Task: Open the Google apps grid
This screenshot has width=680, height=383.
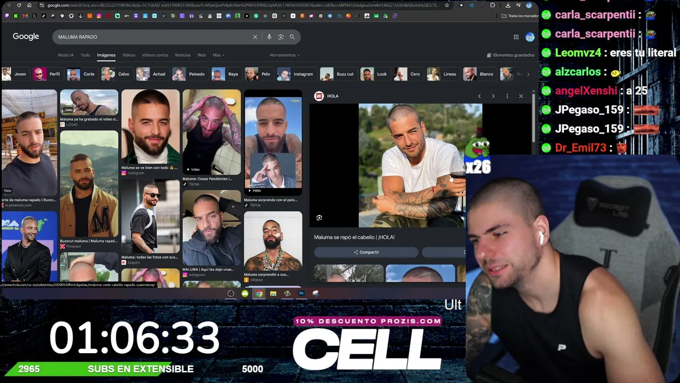Action: (516, 37)
